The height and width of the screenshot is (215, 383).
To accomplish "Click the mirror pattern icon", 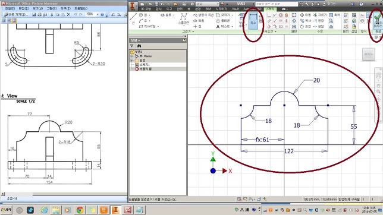I will pos(294,26).
